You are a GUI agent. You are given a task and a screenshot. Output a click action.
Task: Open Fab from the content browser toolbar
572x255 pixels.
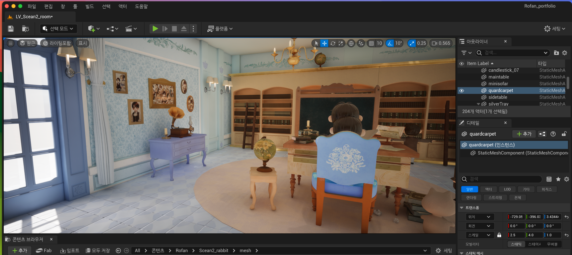point(44,250)
